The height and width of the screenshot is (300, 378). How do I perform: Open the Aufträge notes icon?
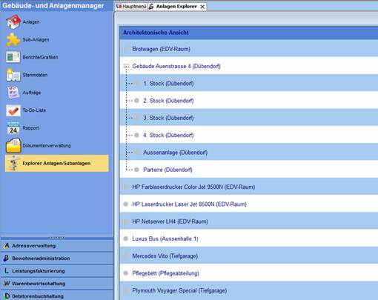click(13, 93)
